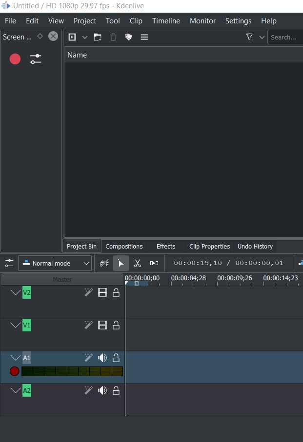303x442 pixels.
Task: Toggle timeline clip zone usage icon
Action: (104, 263)
